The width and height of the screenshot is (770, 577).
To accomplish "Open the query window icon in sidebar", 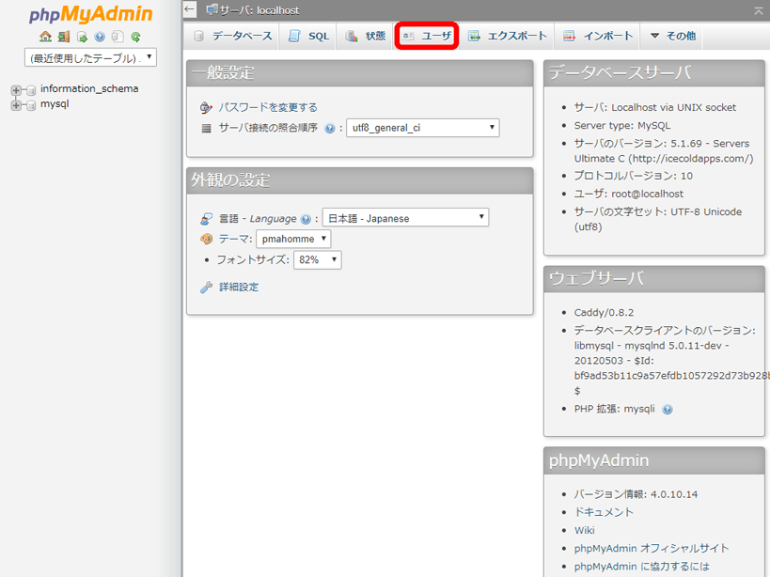I will click(82, 37).
